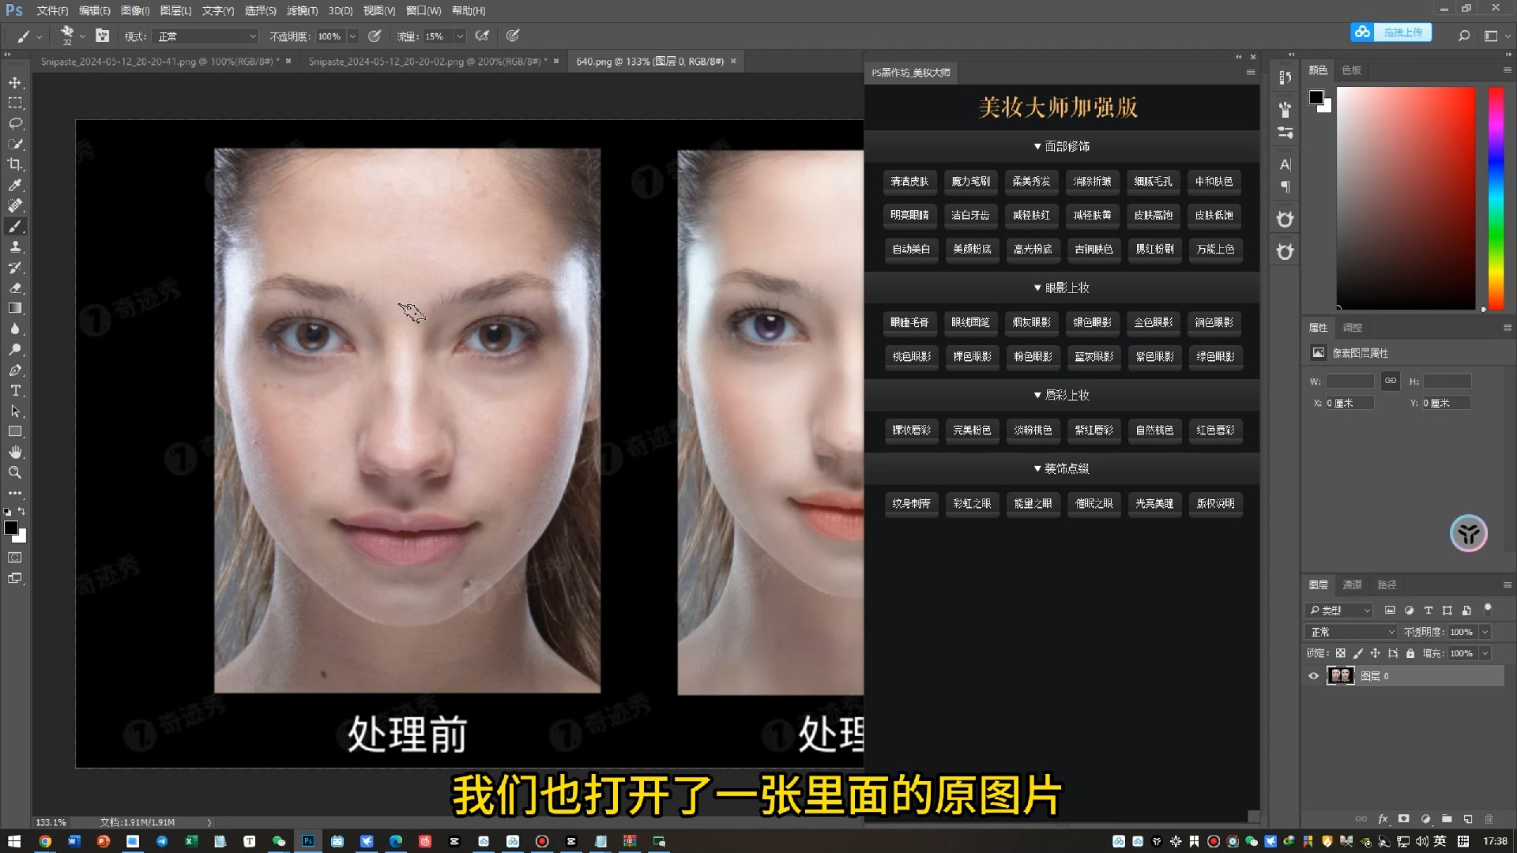Image resolution: width=1517 pixels, height=853 pixels.
Task: Select the Hand tool
Action: (x=15, y=453)
